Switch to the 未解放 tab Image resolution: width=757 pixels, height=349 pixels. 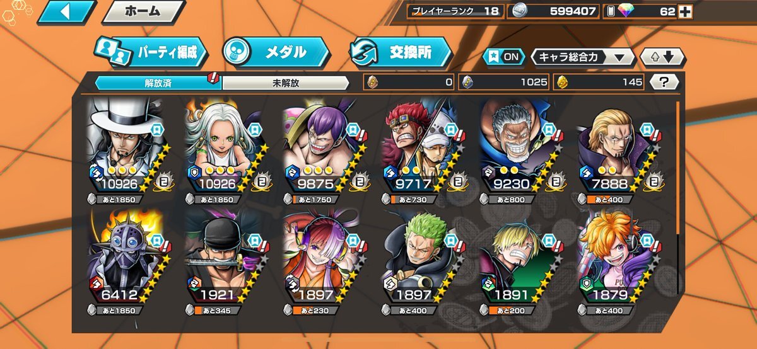click(285, 83)
